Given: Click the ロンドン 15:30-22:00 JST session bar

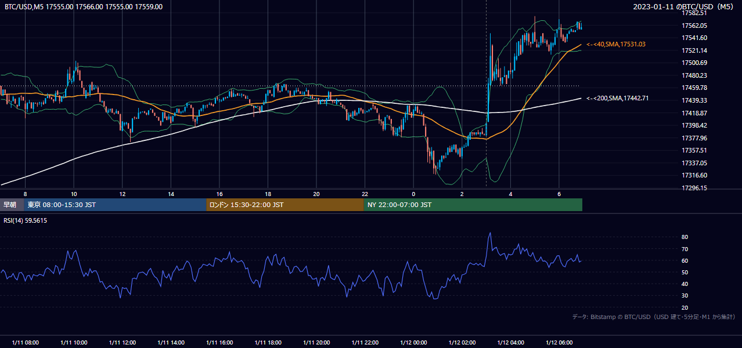Looking at the screenshot, I should click(285, 205).
